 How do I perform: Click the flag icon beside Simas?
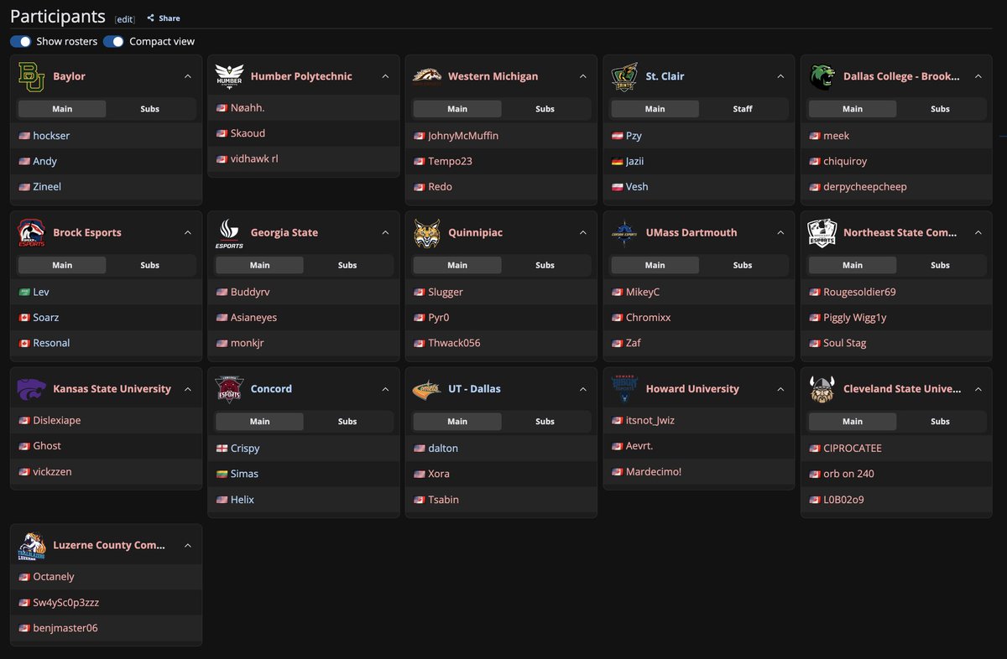(x=222, y=474)
